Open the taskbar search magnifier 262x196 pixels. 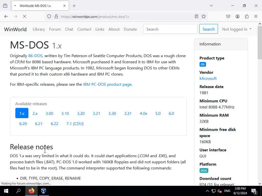pos(18,191)
